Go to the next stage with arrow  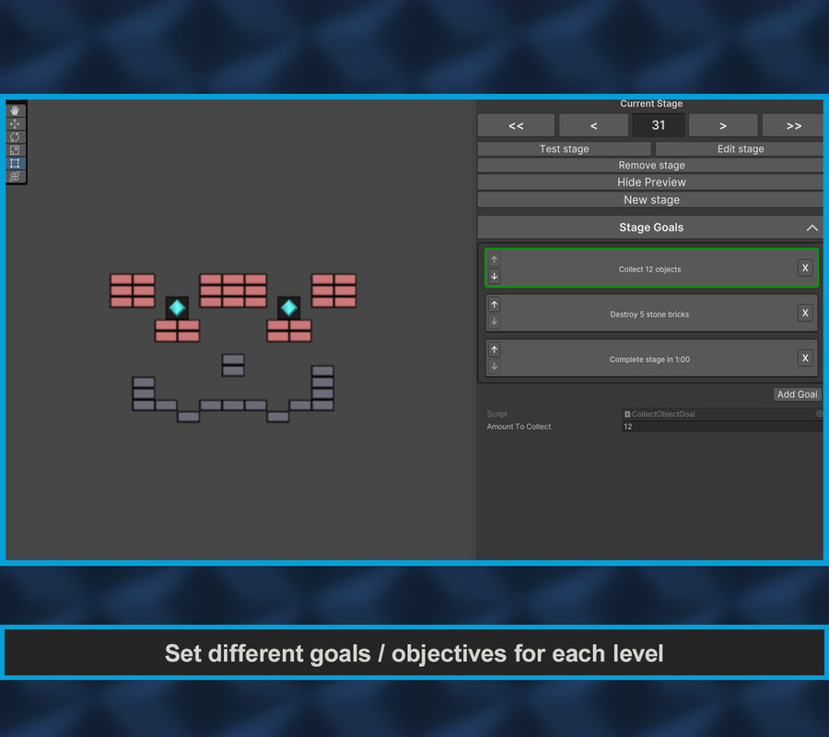(x=722, y=124)
